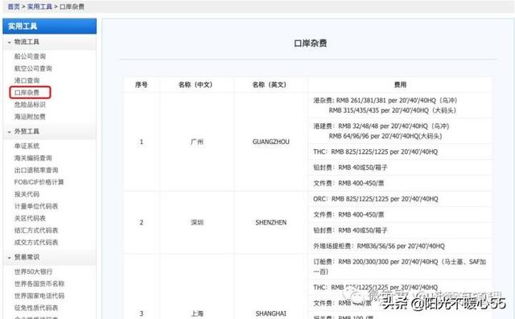Open 危险品标识 in sidebar
Screen dimensions: 515x319
click(30, 105)
